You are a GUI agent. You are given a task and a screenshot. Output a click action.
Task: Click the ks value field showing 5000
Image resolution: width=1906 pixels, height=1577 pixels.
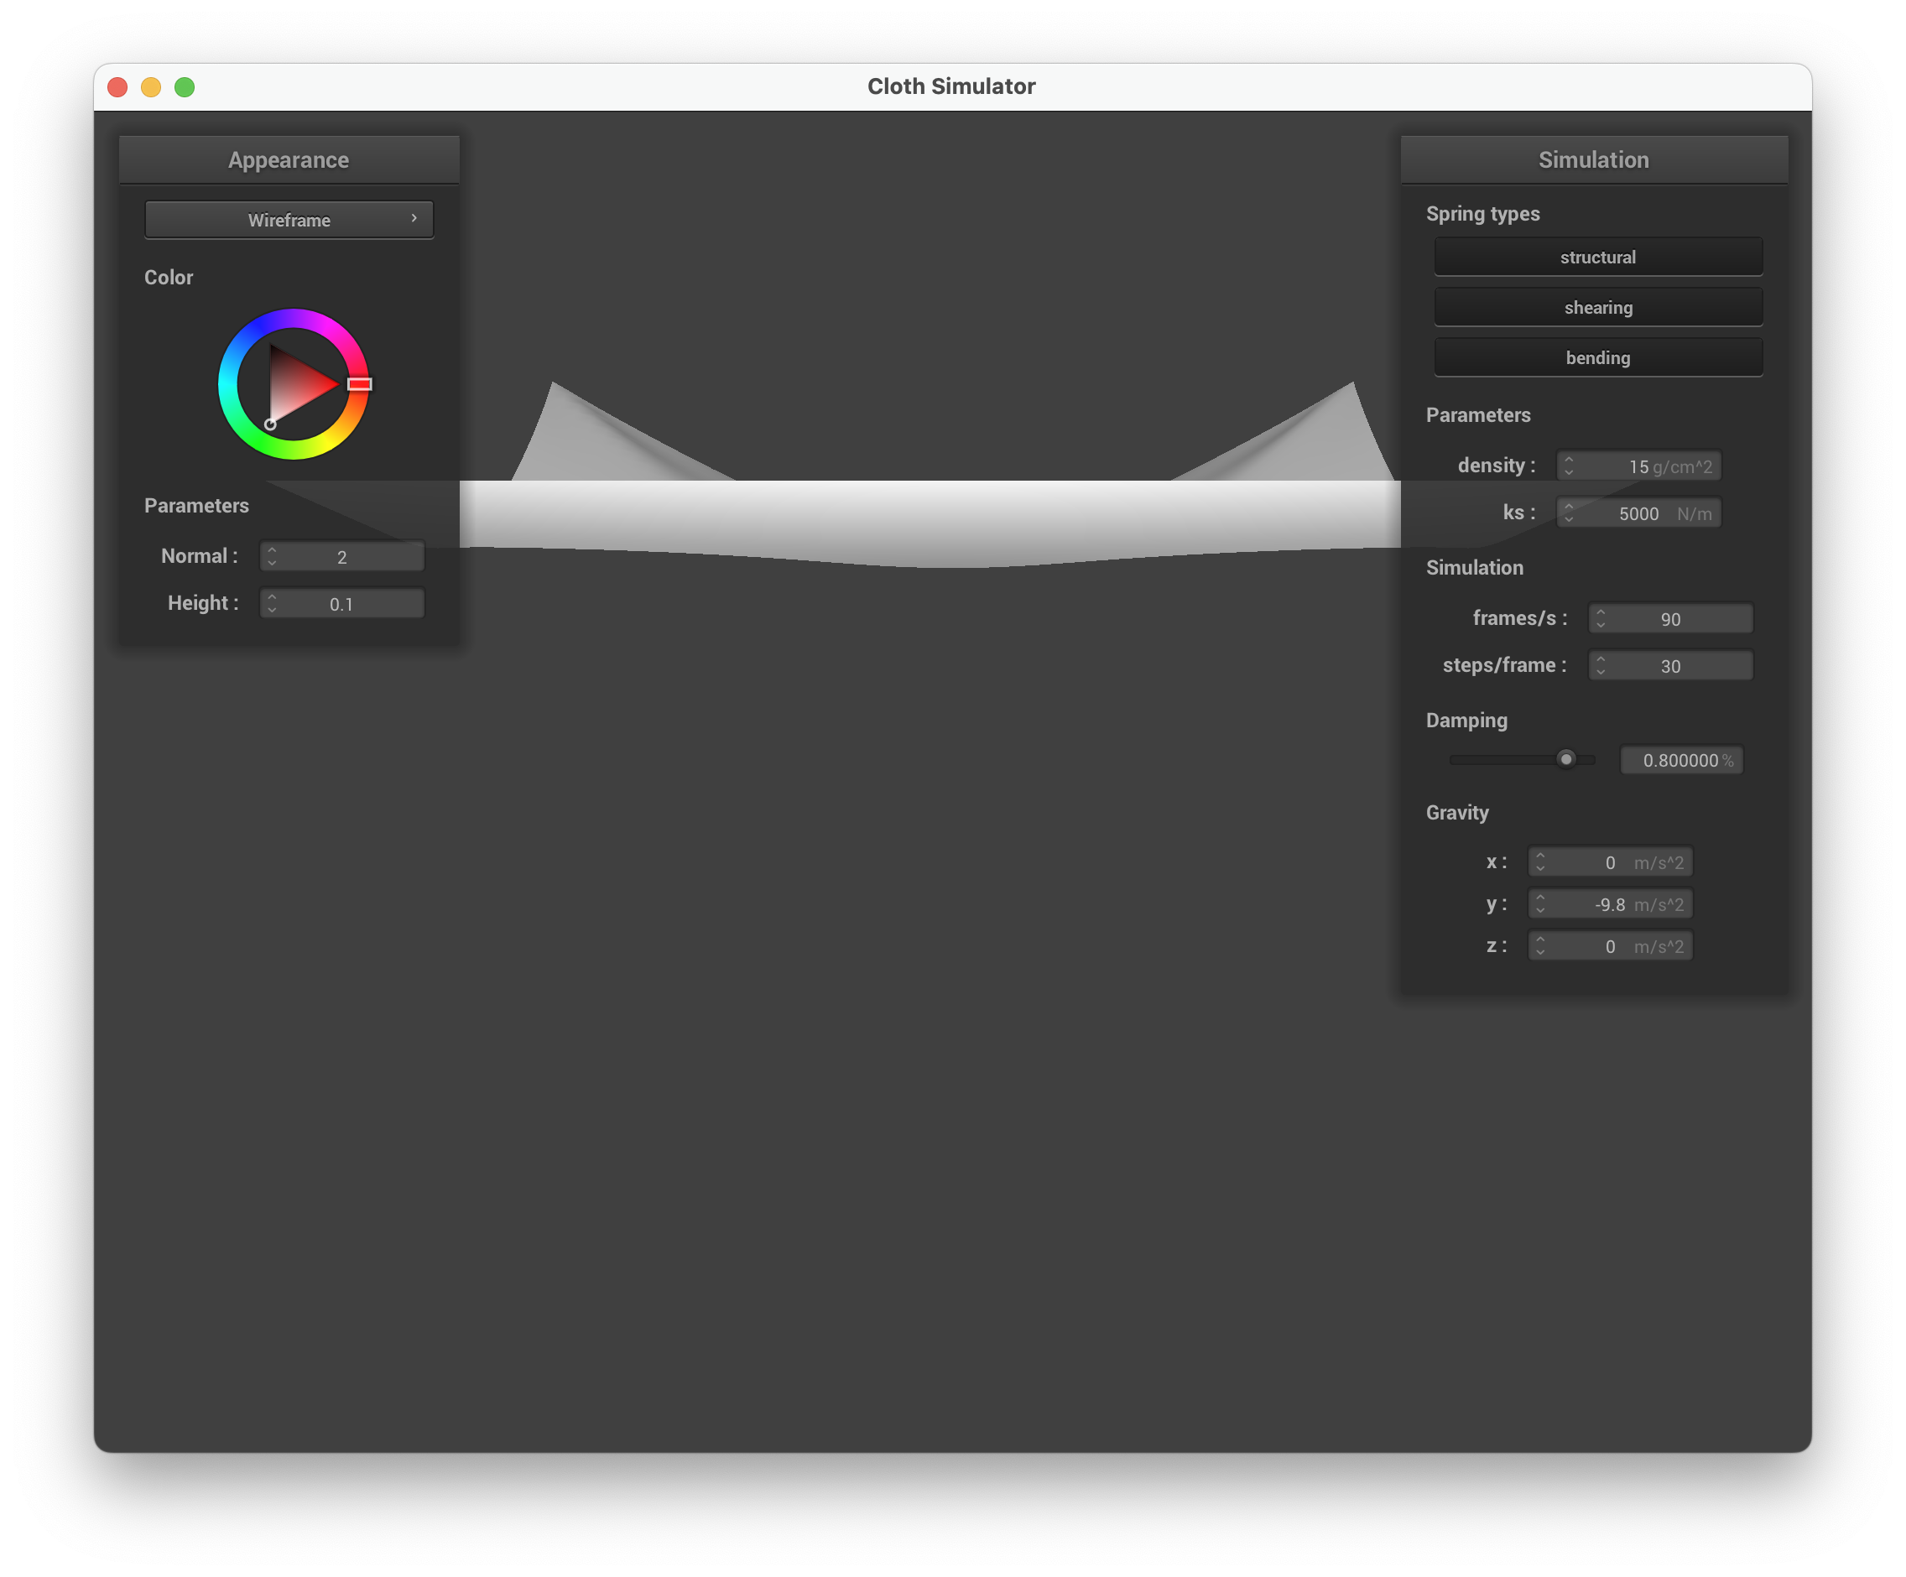1638,513
